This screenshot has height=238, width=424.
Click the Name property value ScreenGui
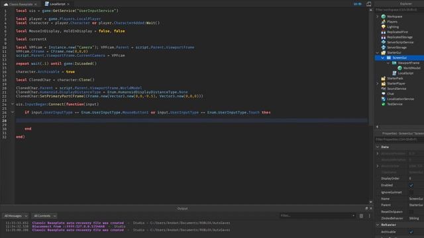[x=416, y=198]
